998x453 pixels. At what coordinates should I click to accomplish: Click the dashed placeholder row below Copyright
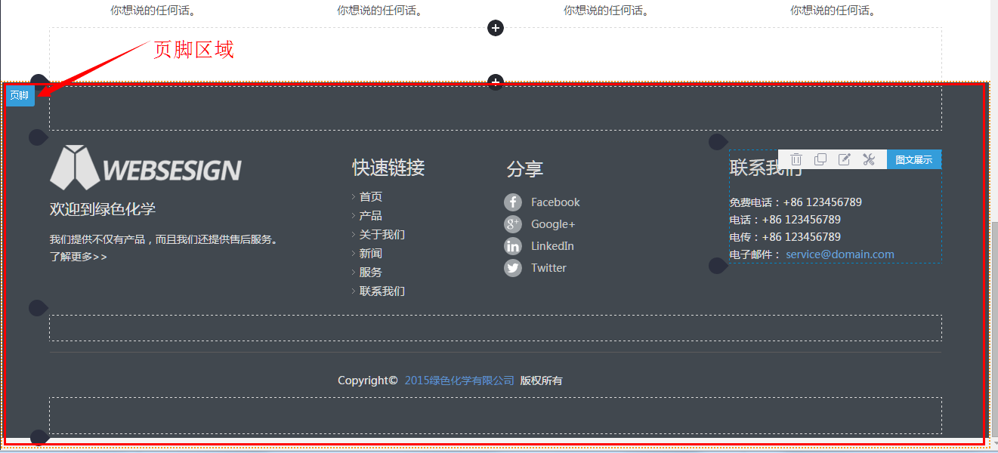[x=495, y=414]
